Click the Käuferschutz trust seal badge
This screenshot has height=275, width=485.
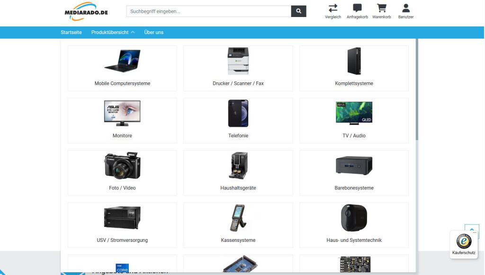click(463, 243)
